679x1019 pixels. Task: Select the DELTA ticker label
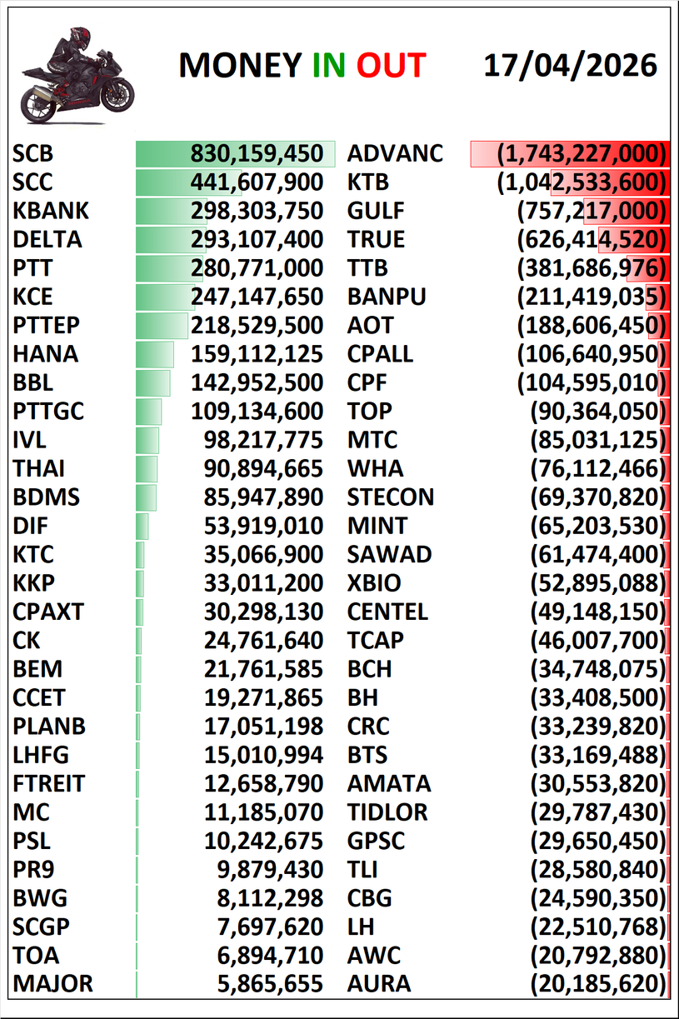pos(47,240)
